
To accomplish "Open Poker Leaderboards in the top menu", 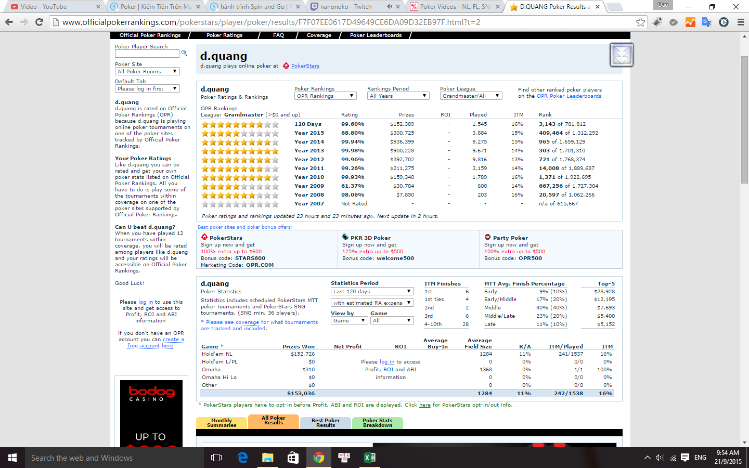I will pos(376,35).
